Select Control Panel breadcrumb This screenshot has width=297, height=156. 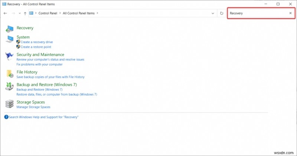tap(48, 13)
